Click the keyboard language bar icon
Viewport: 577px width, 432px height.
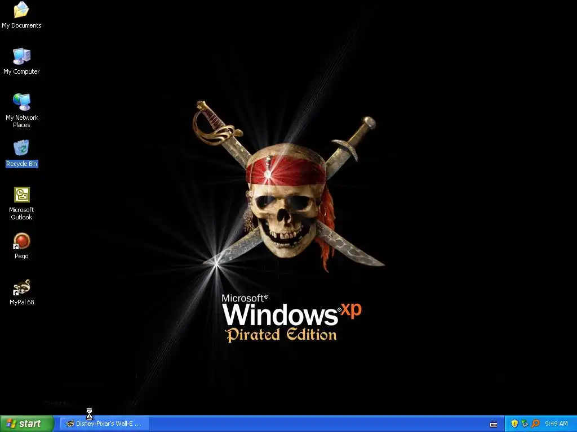(x=494, y=424)
